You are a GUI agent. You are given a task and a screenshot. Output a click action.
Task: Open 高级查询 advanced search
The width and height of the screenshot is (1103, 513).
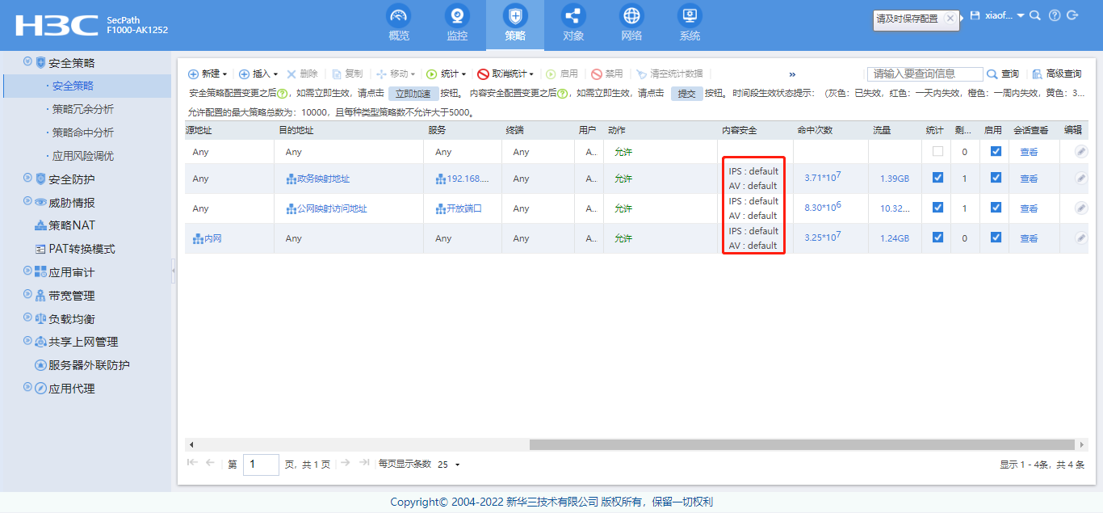[1058, 74]
